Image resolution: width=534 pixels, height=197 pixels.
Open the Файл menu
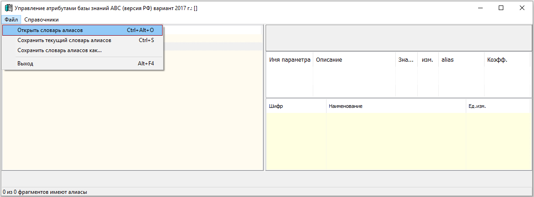[11, 20]
